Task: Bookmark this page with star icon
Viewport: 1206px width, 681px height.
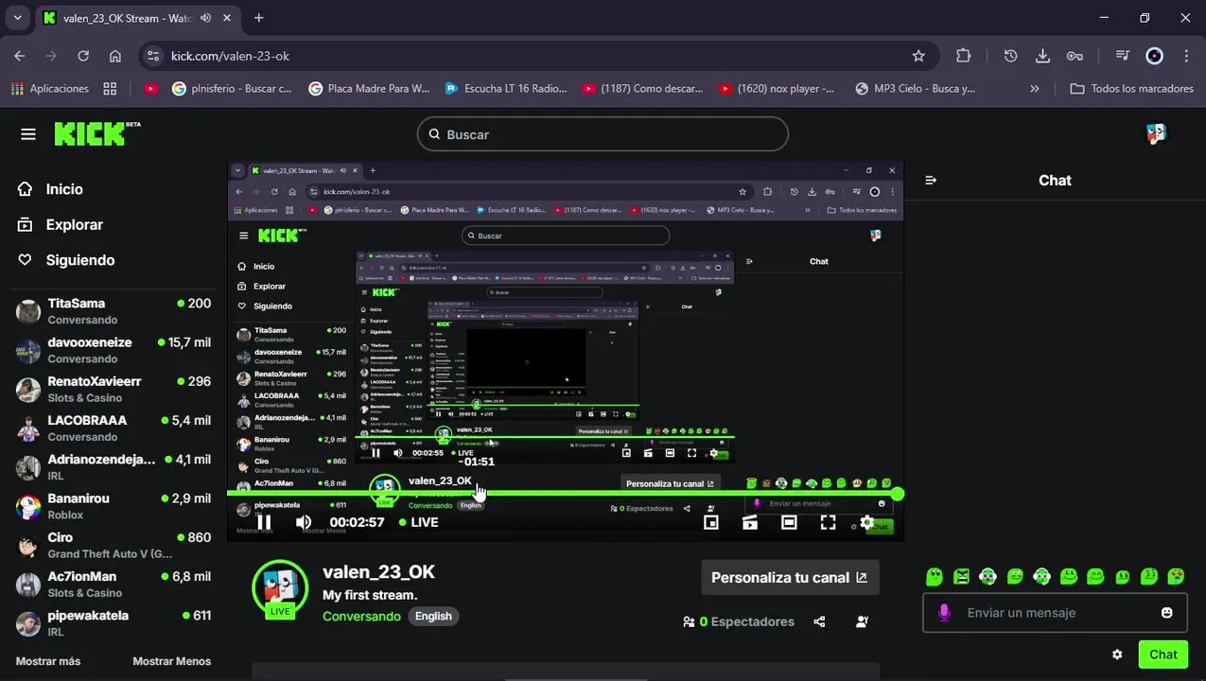Action: [918, 56]
